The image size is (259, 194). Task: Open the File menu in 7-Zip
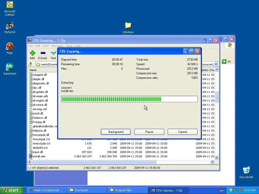pyautogui.click(x=30, y=46)
